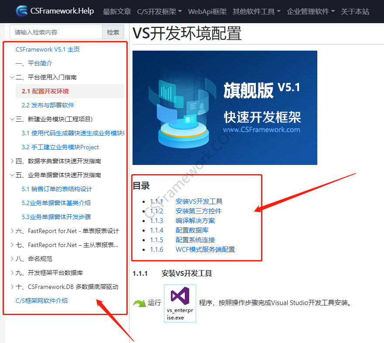This screenshot has width=384, height=343.
Task: Click the 1.1.1 number link in 目录
Action: pos(156,202)
